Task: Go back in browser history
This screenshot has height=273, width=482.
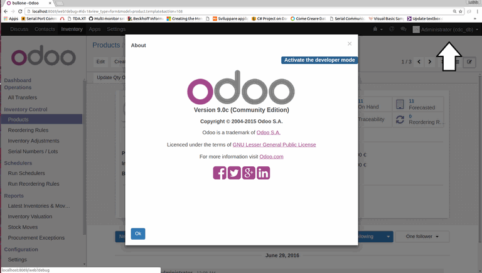Action: 6,11
